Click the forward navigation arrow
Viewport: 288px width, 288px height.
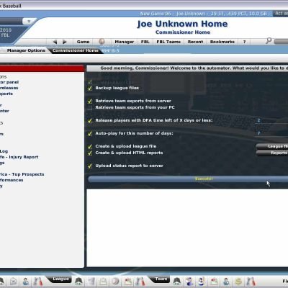click(64, 42)
